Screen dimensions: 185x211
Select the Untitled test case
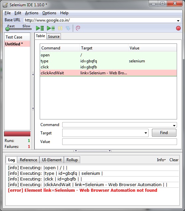[17, 44]
